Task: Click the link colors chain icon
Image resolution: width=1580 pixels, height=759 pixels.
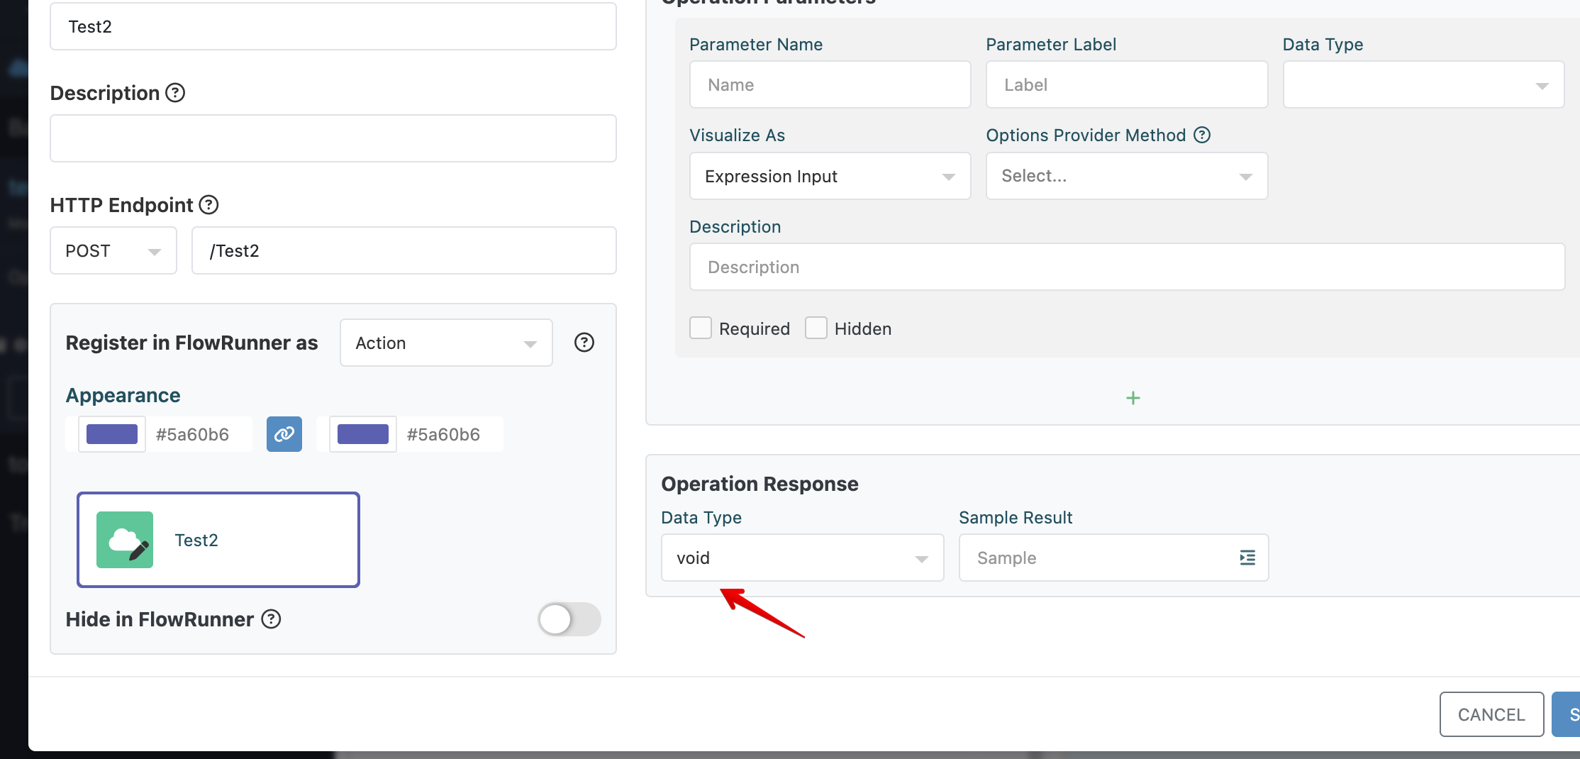Action: click(x=284, y=434)
